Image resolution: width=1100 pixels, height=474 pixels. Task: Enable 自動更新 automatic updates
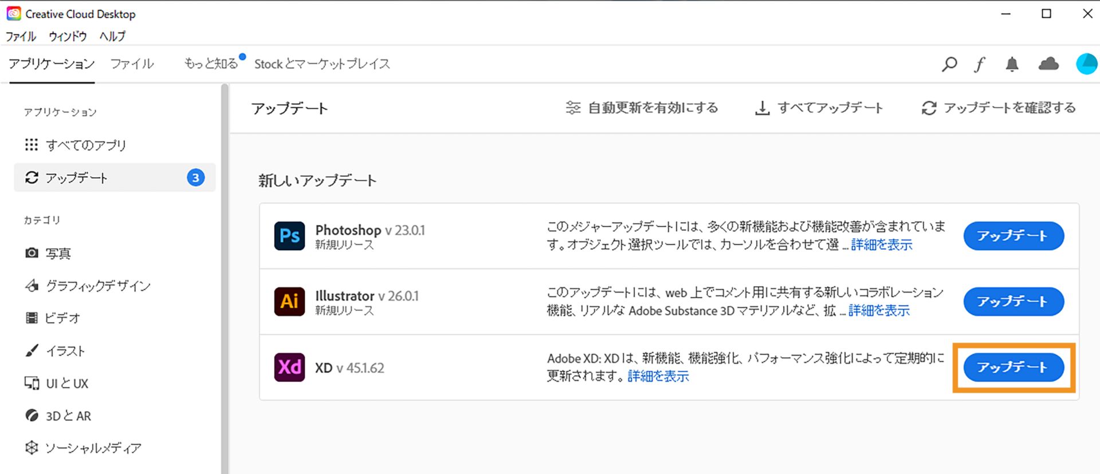(642, 108)
